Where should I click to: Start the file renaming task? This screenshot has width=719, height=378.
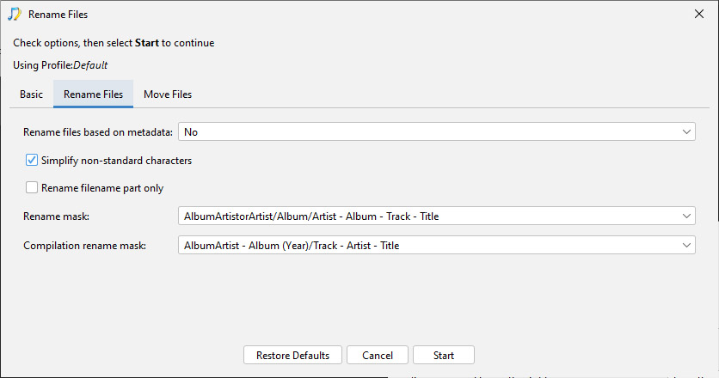pyautogui.click(x=444, y=355)
